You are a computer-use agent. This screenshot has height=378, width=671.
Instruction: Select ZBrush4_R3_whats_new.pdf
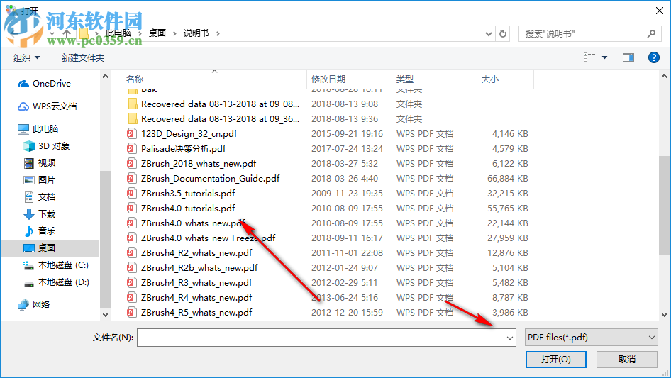197,283
